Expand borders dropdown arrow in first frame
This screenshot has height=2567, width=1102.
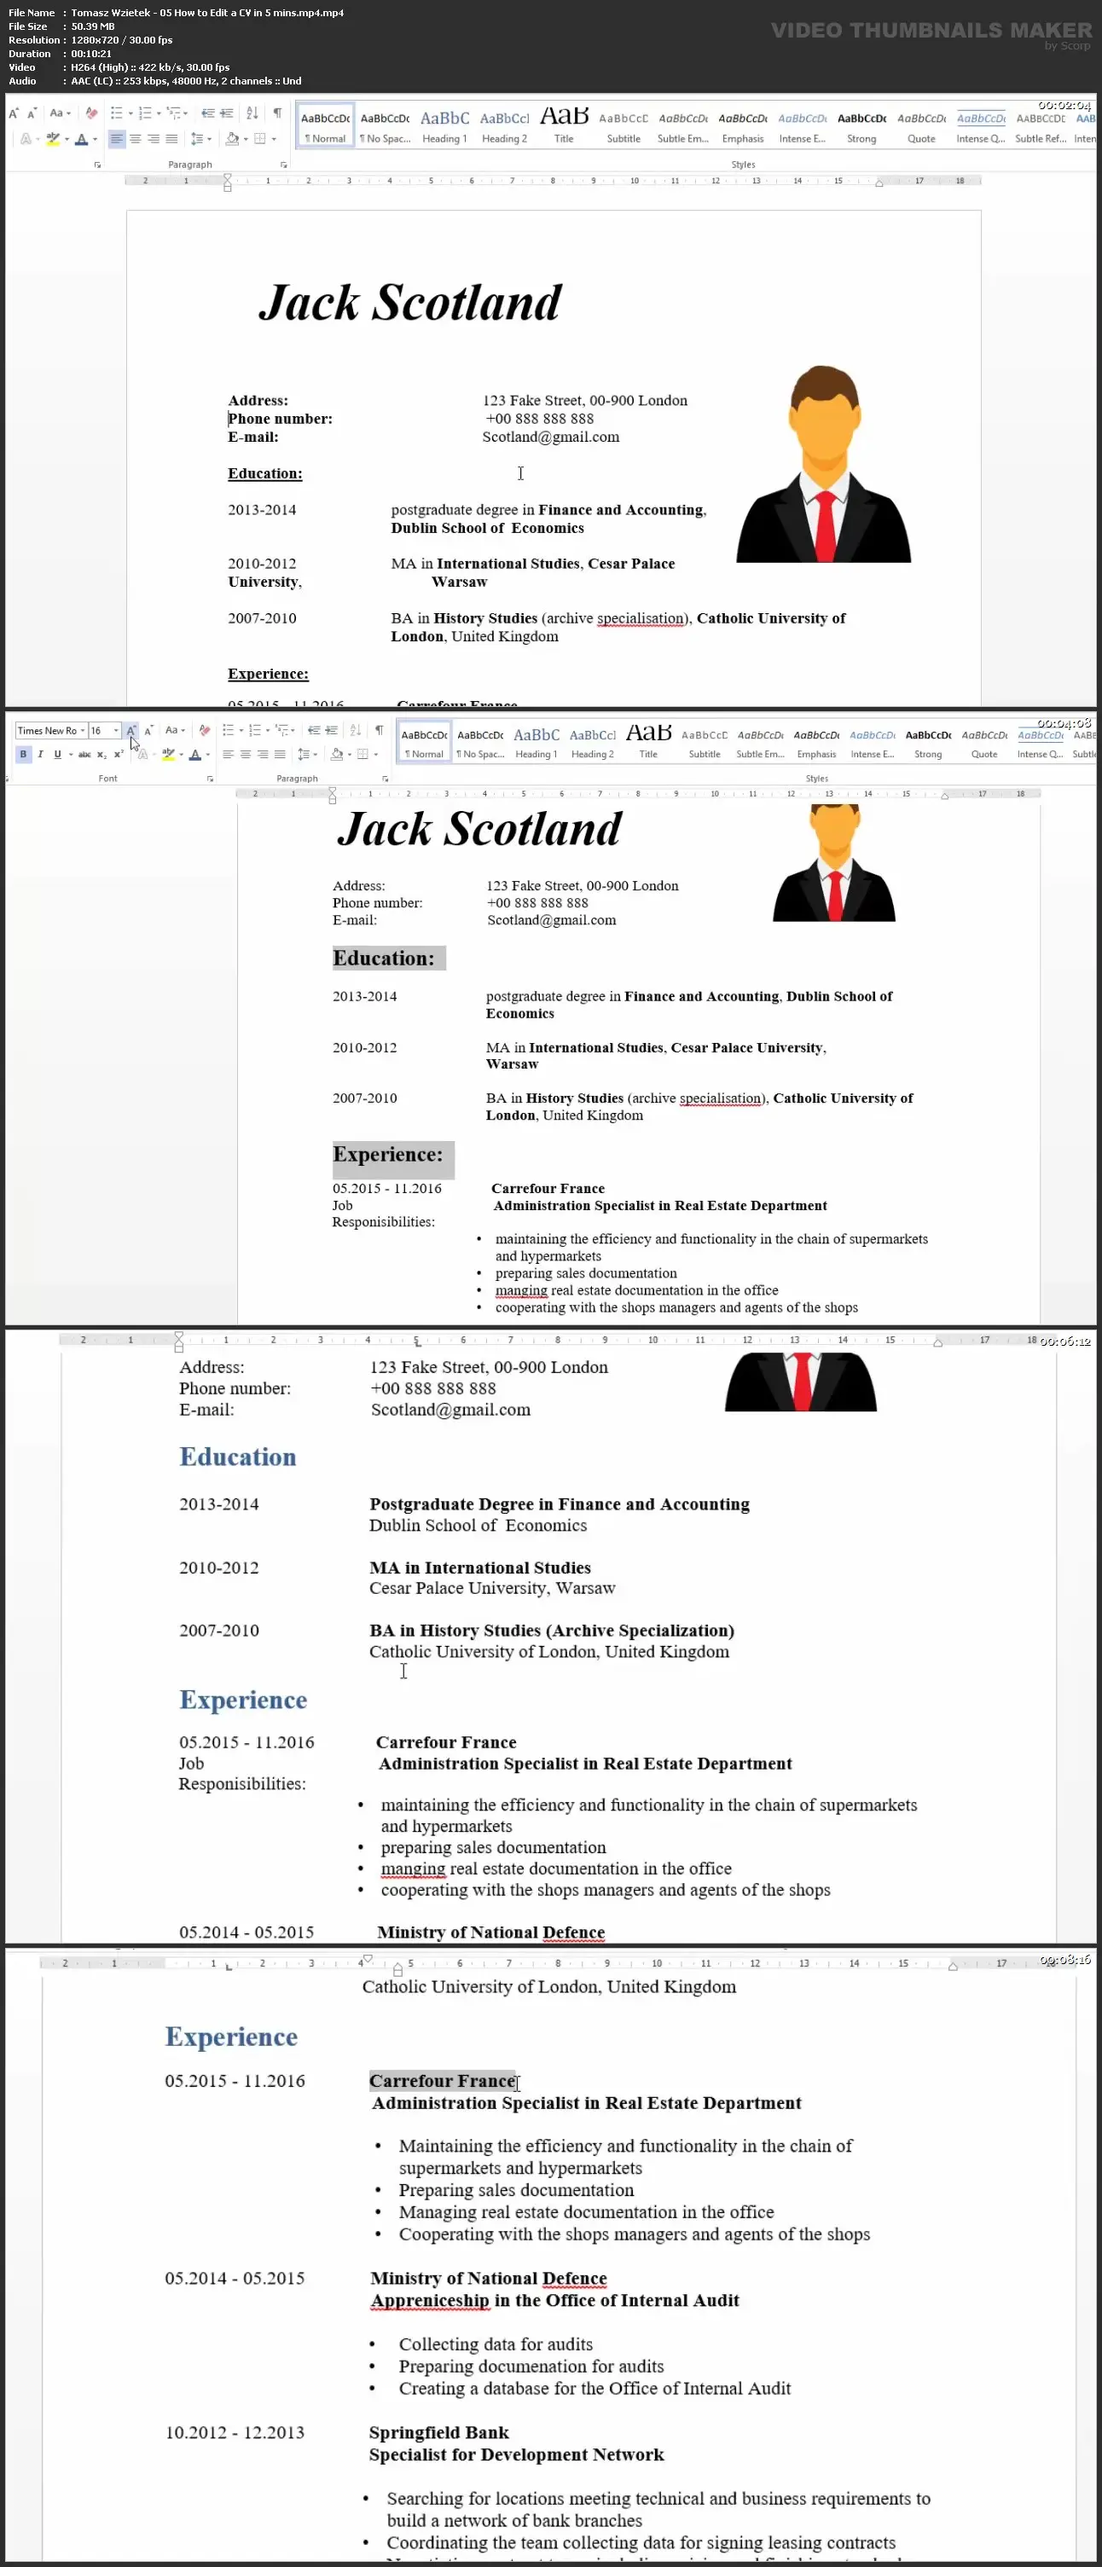point(274,138)
